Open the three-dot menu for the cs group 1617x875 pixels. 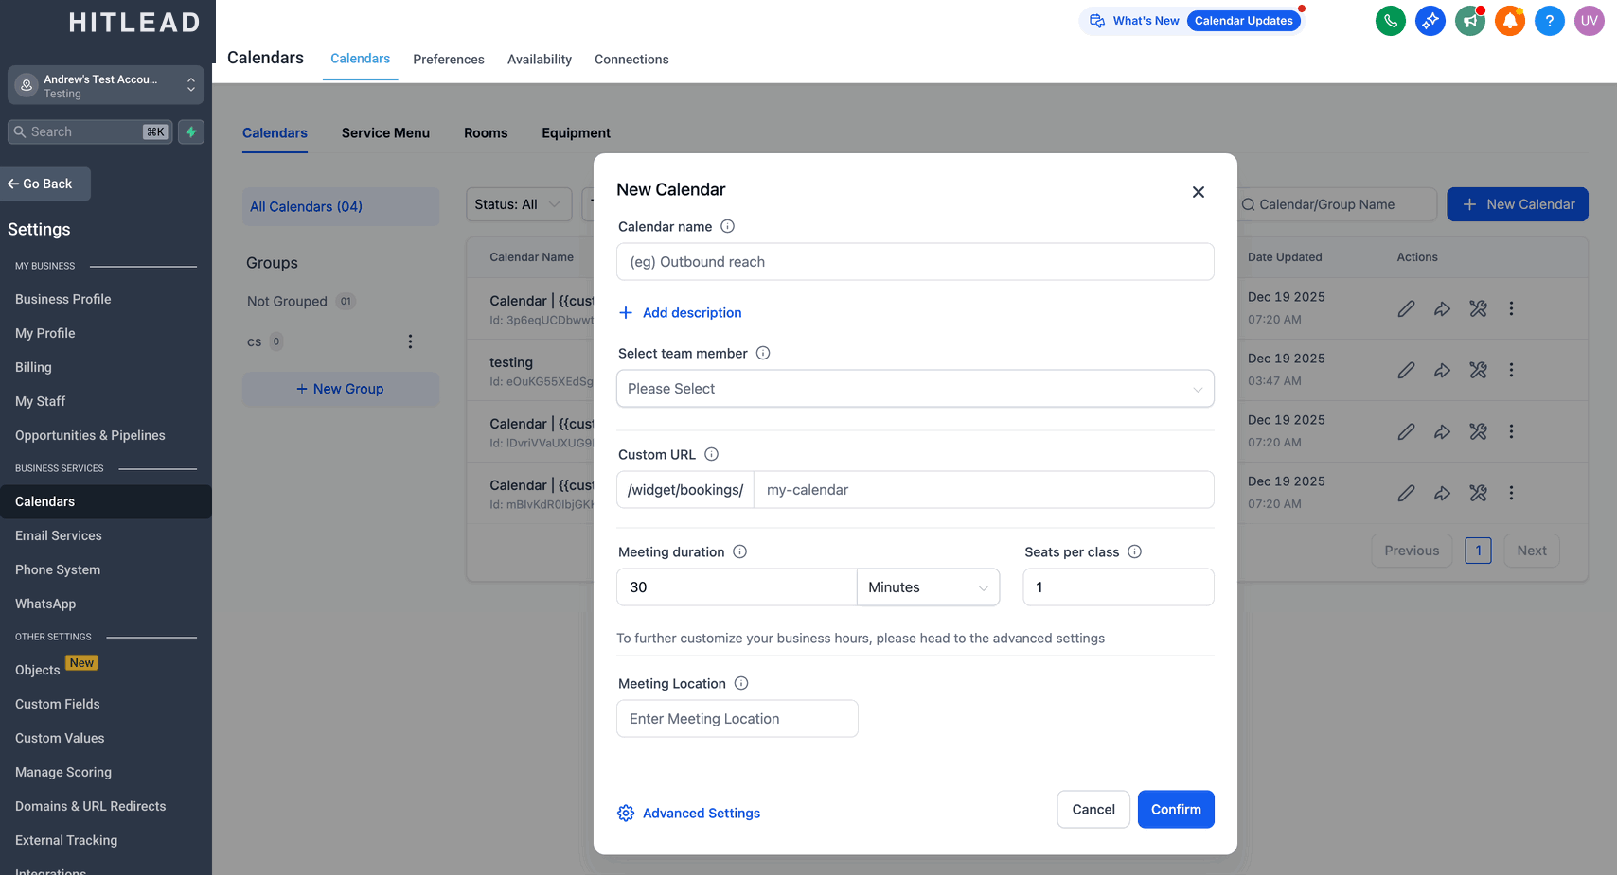410,341
